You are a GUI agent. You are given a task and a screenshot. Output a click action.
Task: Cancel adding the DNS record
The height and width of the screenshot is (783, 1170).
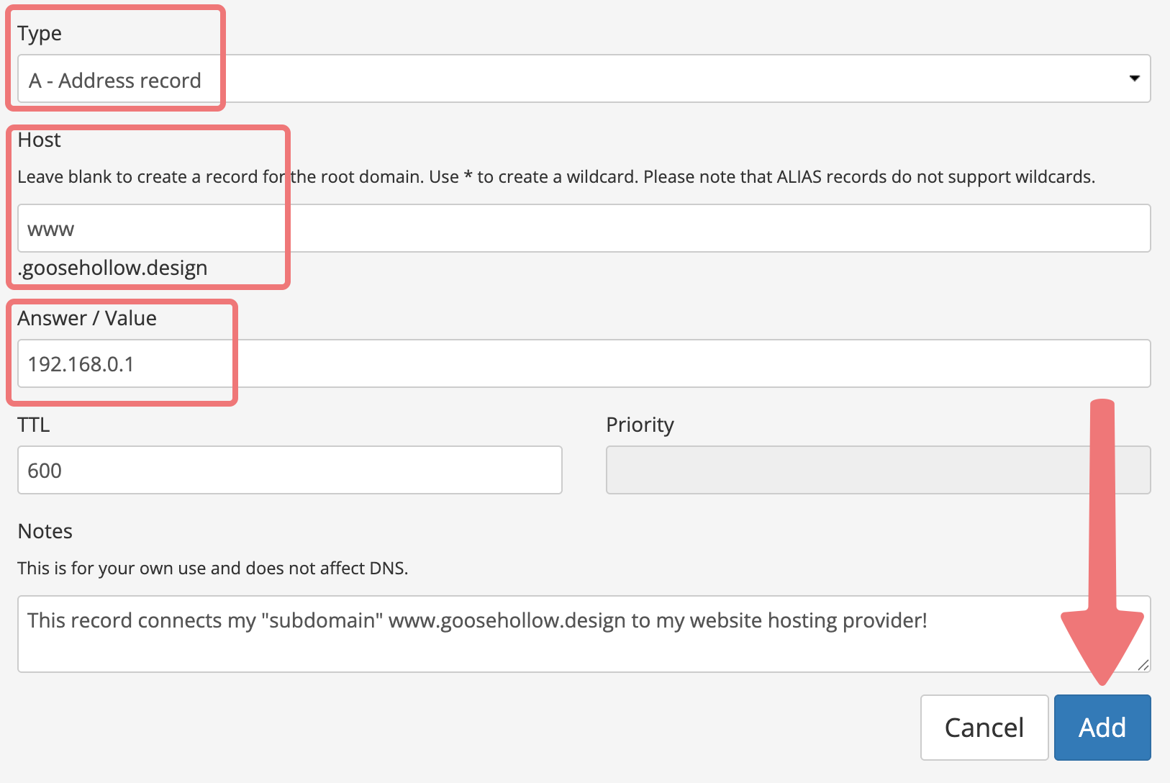click(x=984, y=728)
